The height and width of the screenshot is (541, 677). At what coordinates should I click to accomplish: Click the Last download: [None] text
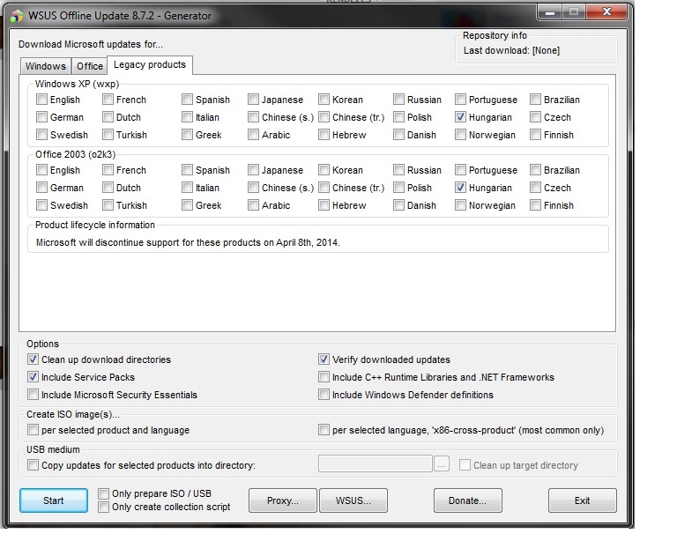(x=511, y=50)
